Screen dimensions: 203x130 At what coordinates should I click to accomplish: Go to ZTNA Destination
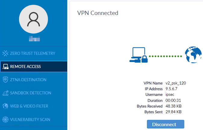[28, 80]
